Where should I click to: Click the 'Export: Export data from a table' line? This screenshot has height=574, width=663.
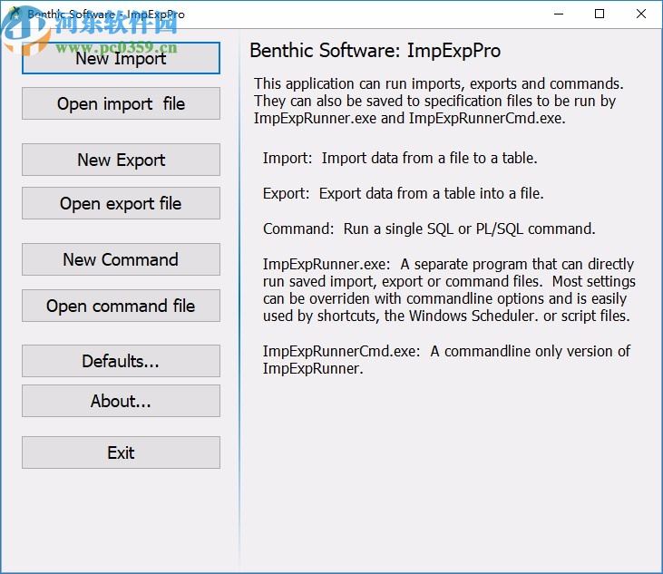(x=403, y=193)
